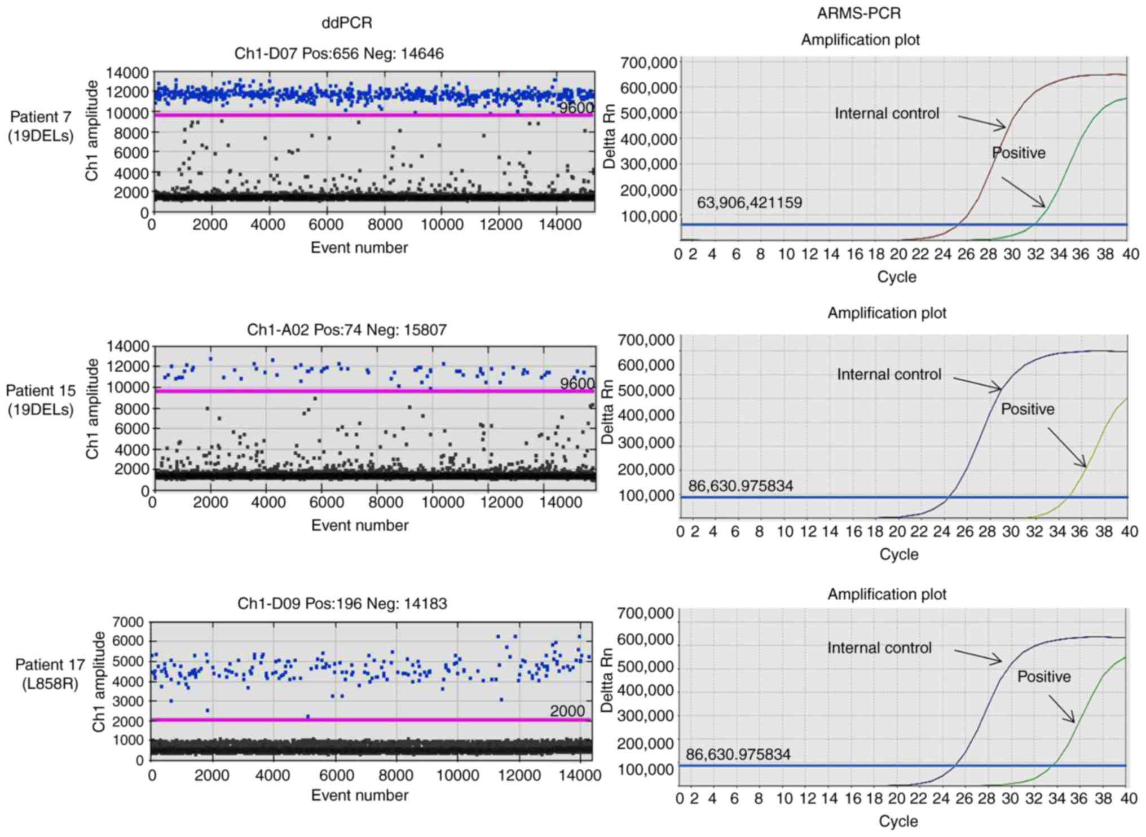Click Event number axis label under Patient 17

pyautogui.click(x=359, y=795)
